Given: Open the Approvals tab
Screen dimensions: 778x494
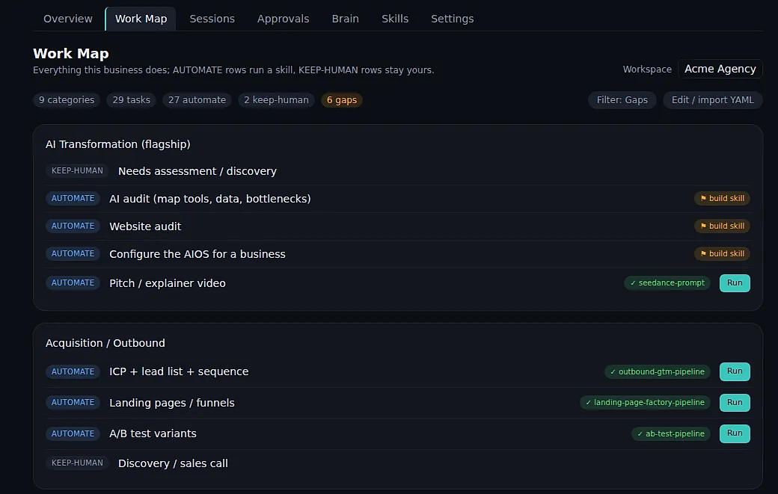Looking at the screenshot, I should coord(283,19).
